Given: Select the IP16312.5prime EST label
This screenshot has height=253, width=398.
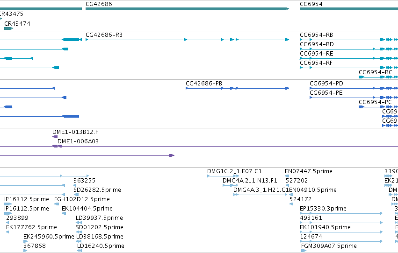Looking at the screenshot, I should 27,200.
